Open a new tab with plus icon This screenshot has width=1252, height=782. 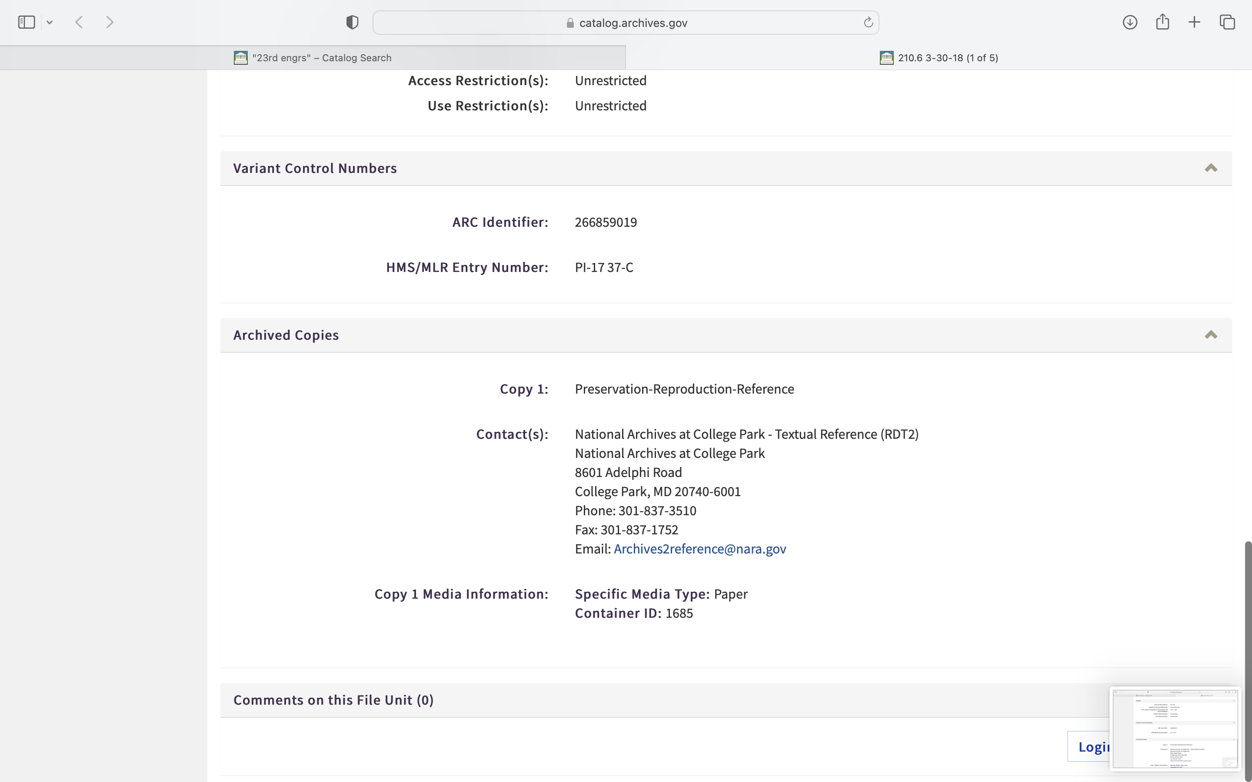tap(1194, 22)
